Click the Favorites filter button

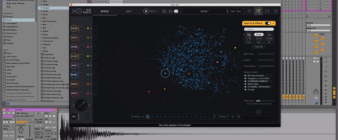click(x=259, y=47)
